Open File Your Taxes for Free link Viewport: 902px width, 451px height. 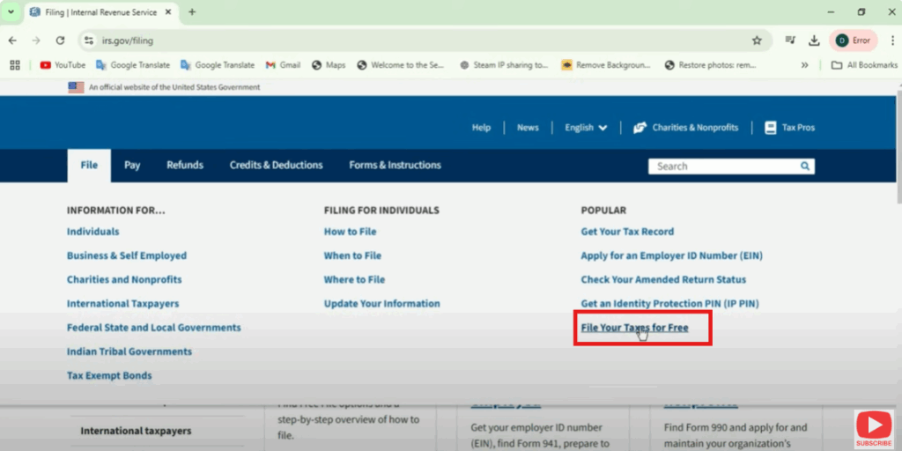(634, 328)
